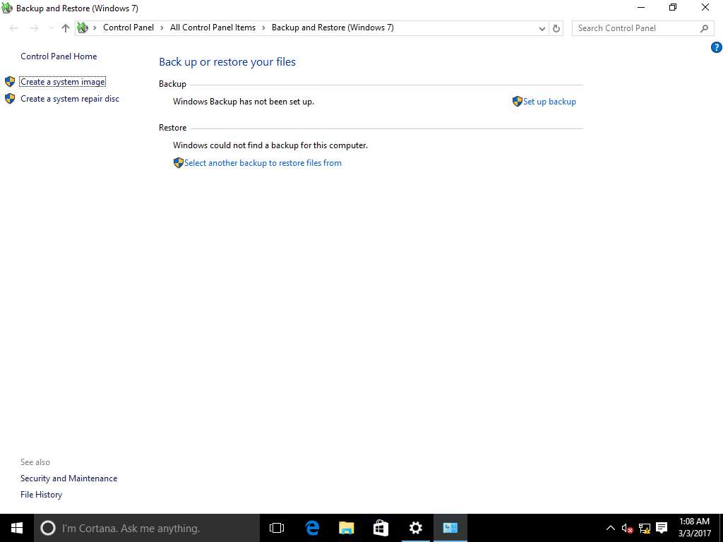Open File Explorer from taskbar

pos(346,528)
